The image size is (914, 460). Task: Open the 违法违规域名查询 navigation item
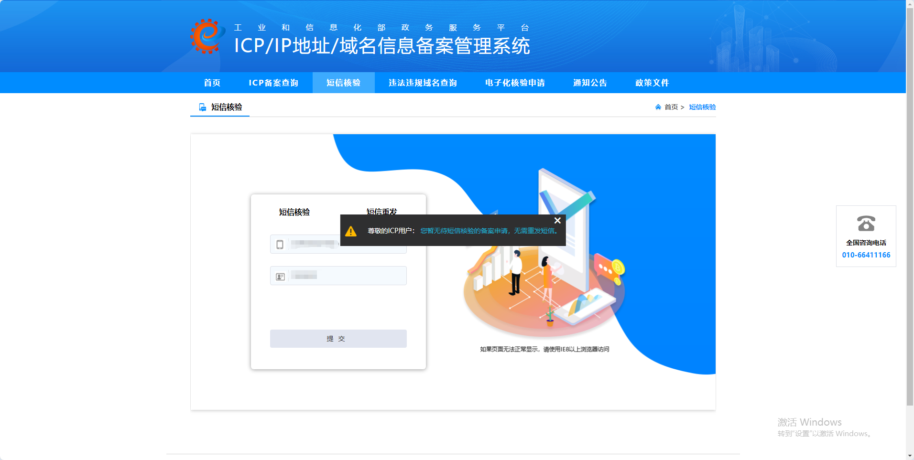(423, 83)
